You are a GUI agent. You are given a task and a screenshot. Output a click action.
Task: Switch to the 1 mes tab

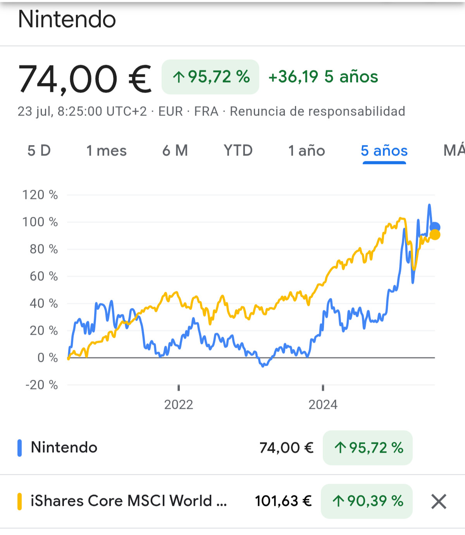pos(107,151)
